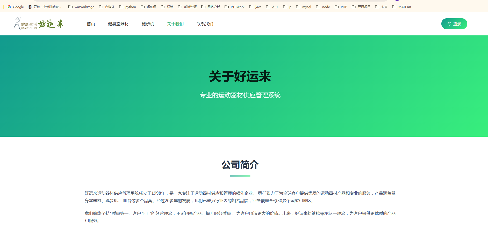
Task: Expand the wuWorkPage bookmark folder
Action: 81,7
